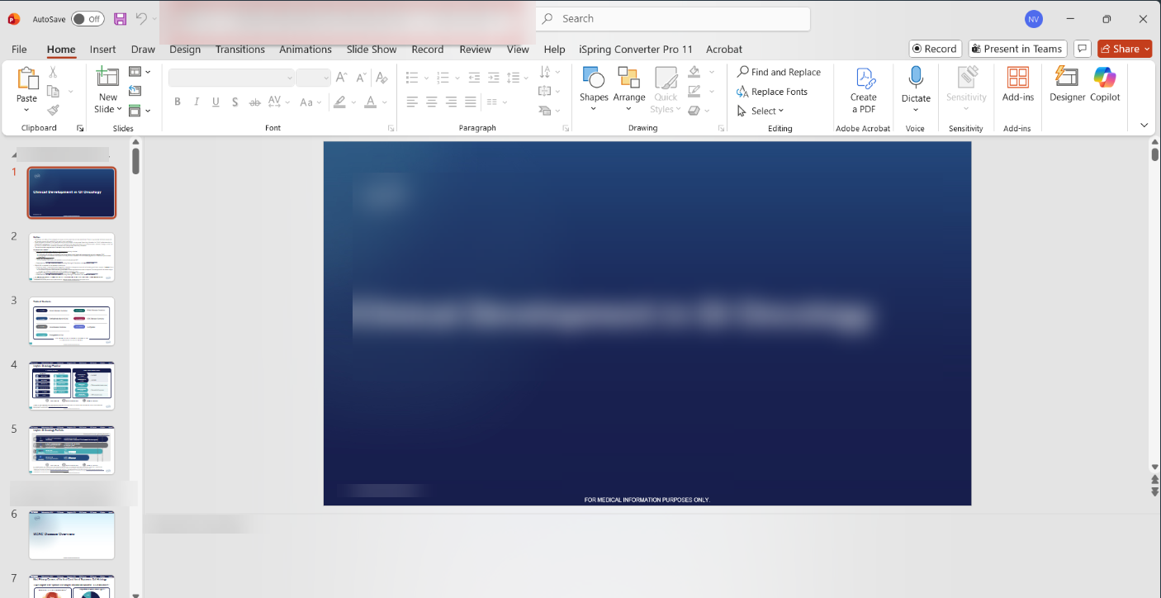The height and width of the screenshot is (598, 1161).
Task: Reset slide using the Reset icon
Action: [135, 91]
